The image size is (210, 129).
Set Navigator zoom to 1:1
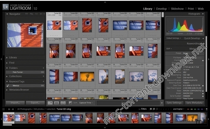tap(36, 14)
